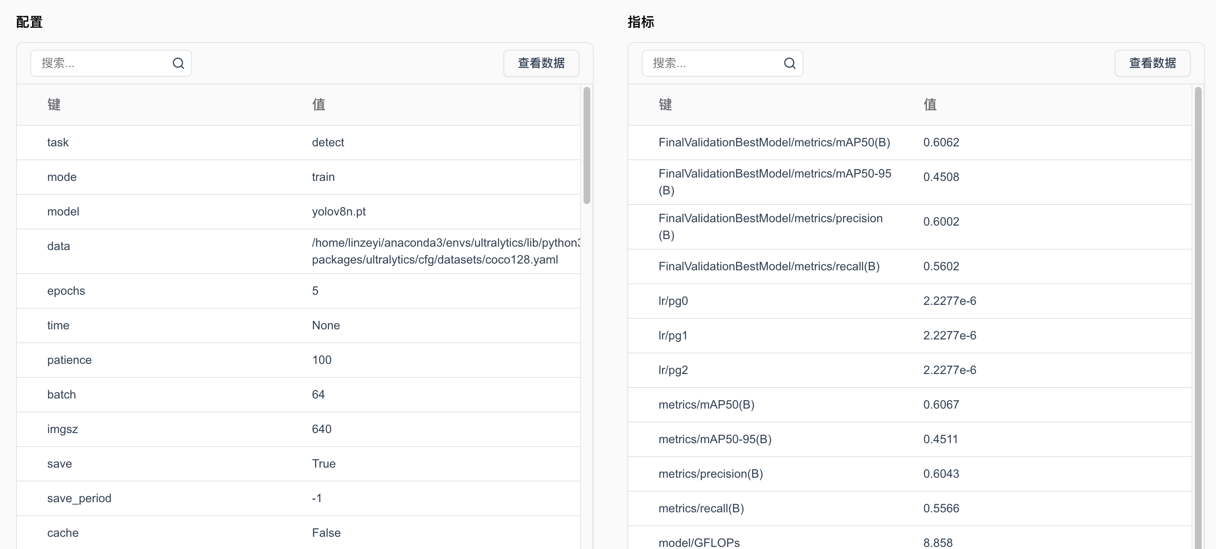The image size is (1216, 549).
Task: Click the value 0.5602
Action: (941, 266)
